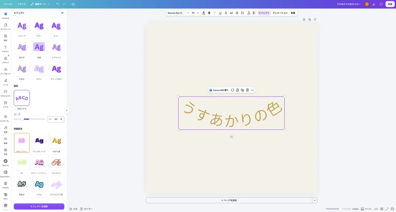Decrease font size with minus button
Image resolution: width=396 pixels, height=212 pixels.
coord(188,13)
